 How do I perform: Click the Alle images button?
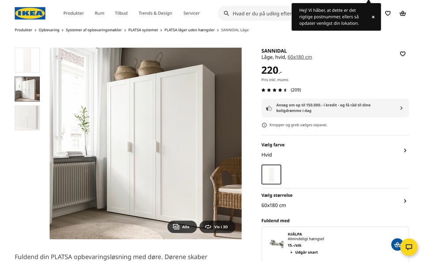182,227
